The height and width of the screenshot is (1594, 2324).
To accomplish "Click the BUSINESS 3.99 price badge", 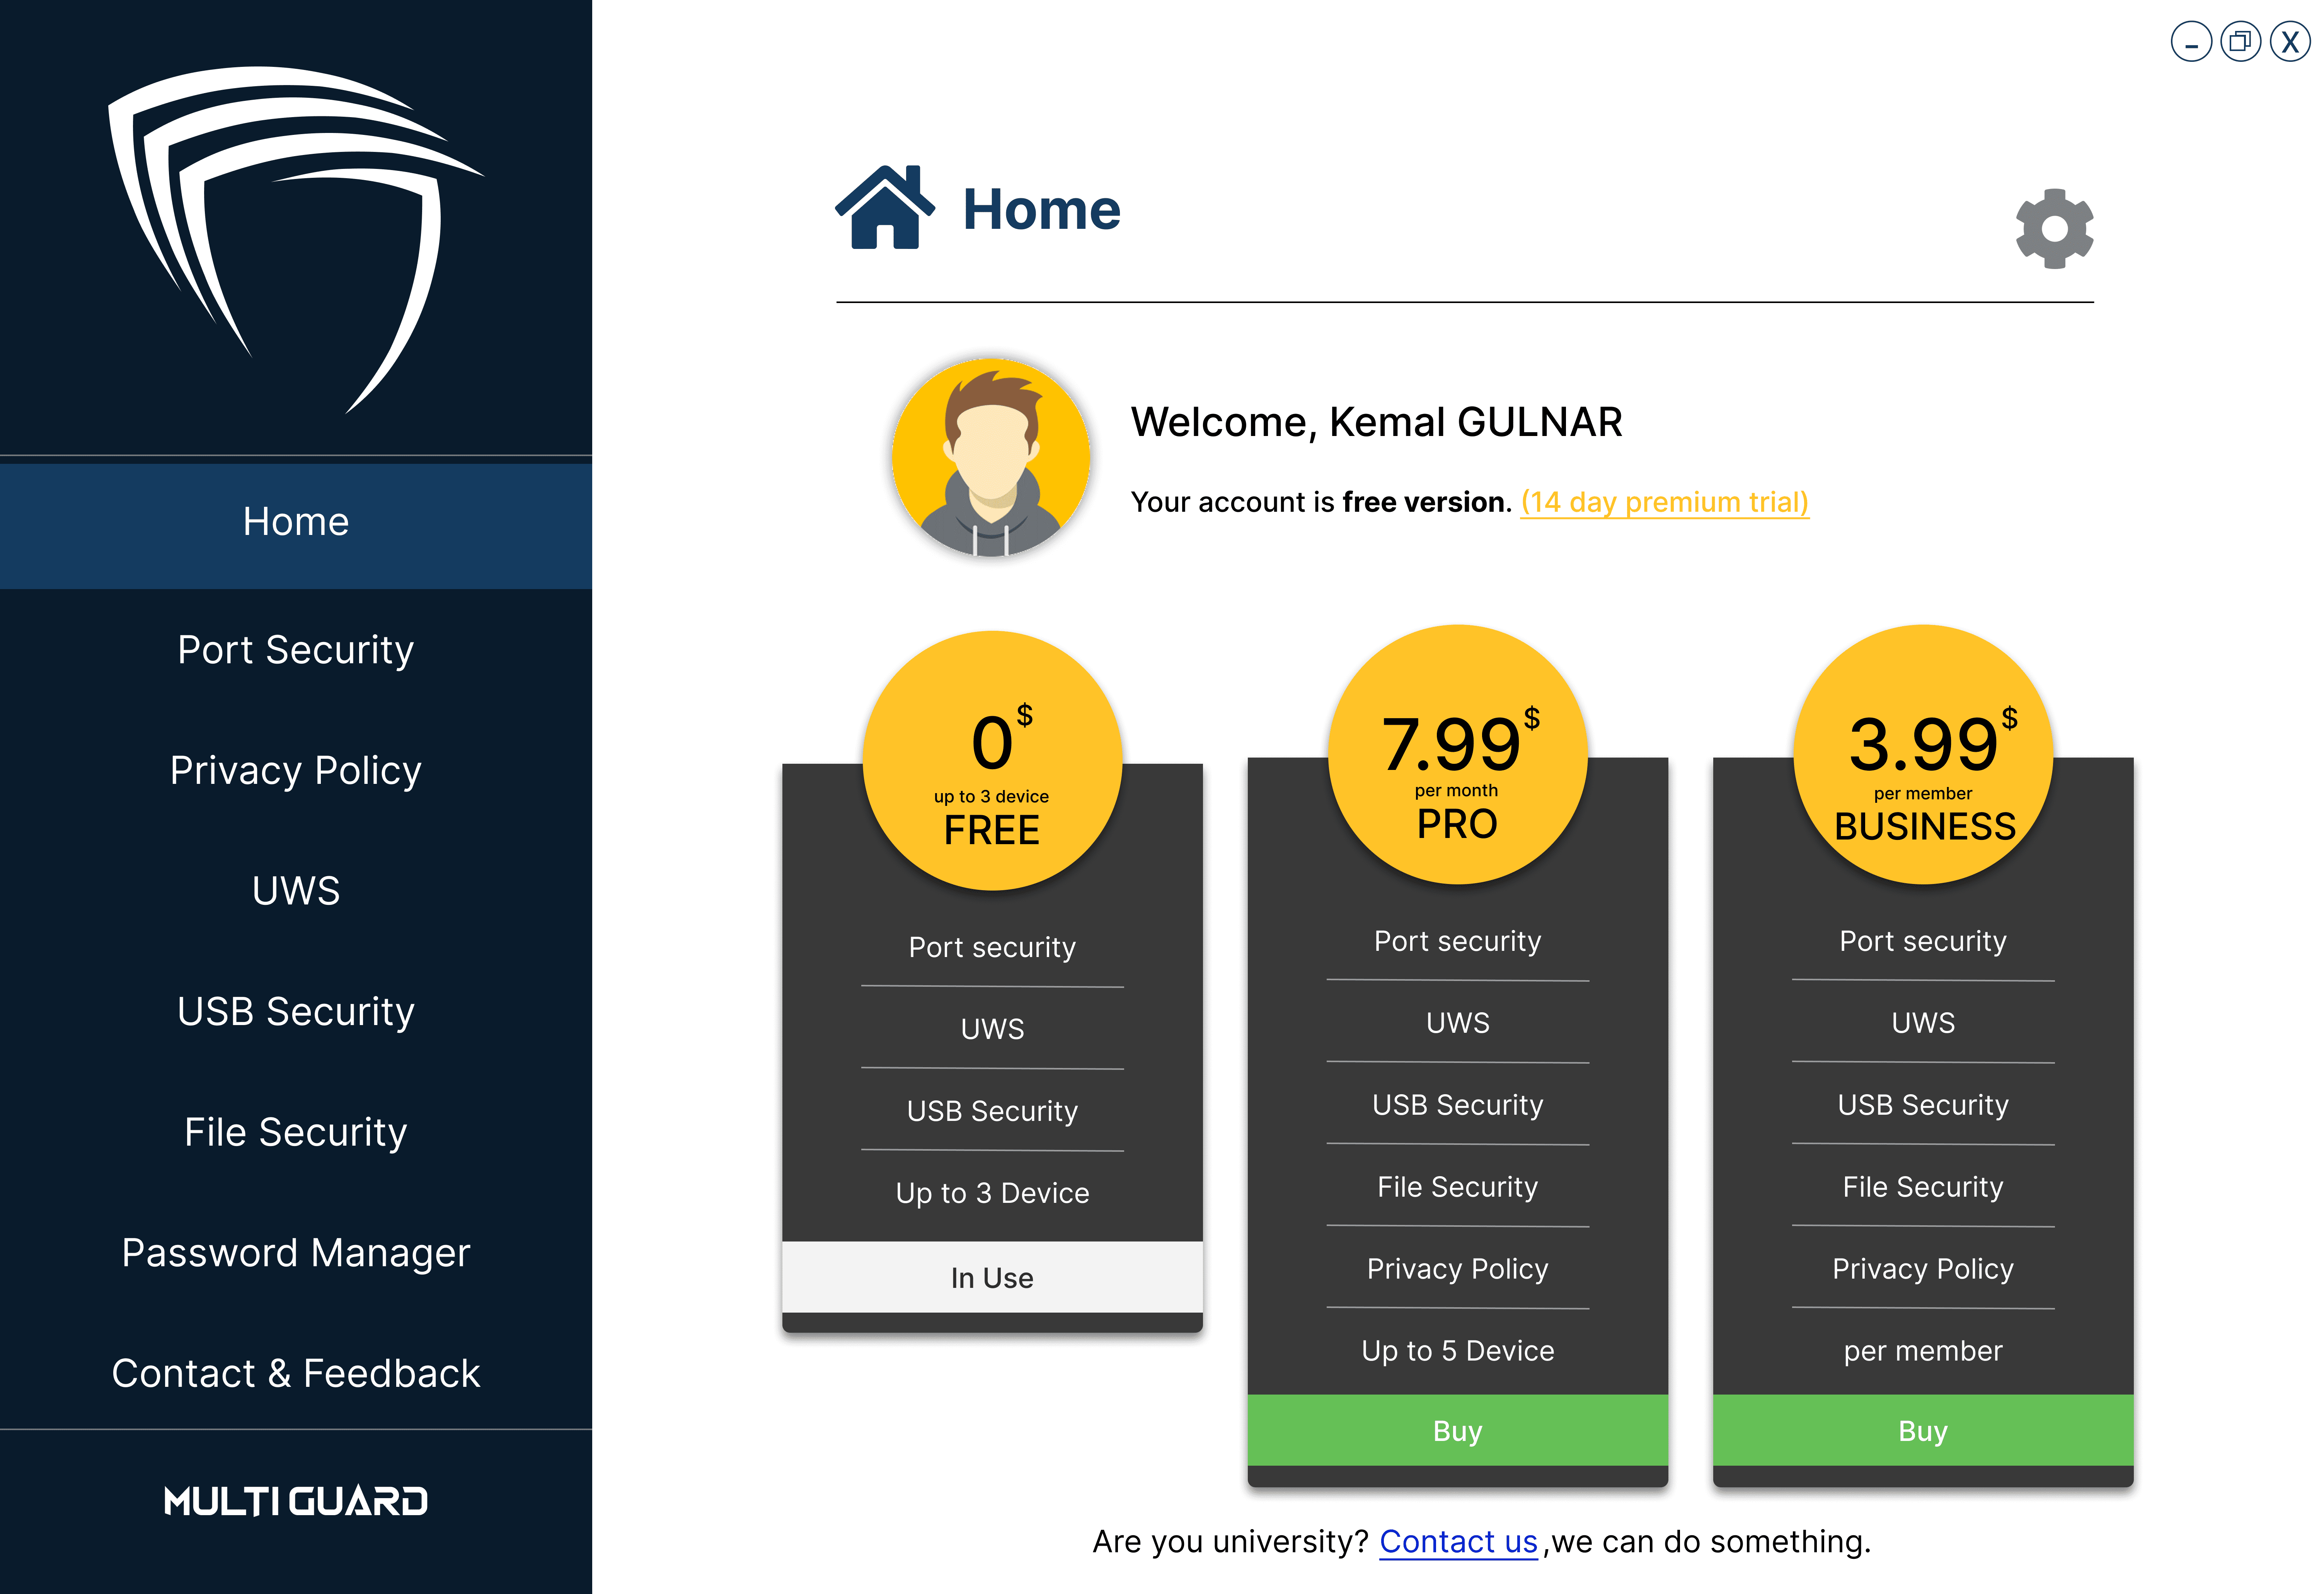I will click(x=1923, y=755).
